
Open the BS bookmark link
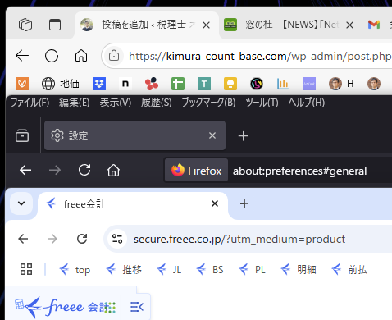coord(210,270)
